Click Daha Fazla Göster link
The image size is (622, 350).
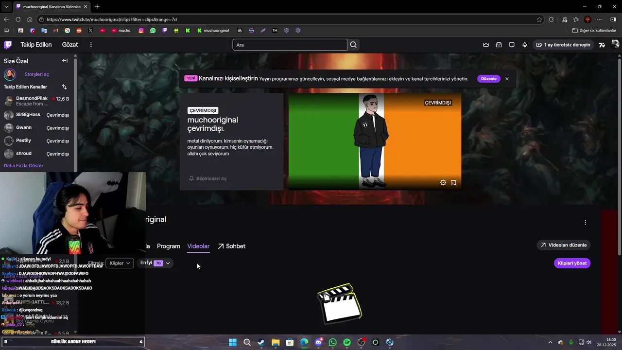(23, 166)
